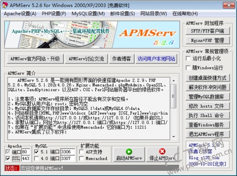Open 管理MySQL数据库 button

tap(208, 97)
